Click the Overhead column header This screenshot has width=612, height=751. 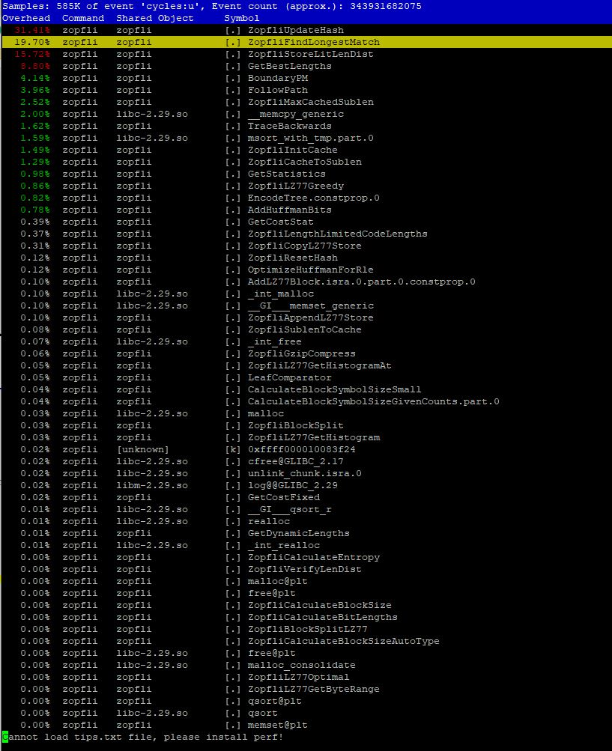point(26,18)
